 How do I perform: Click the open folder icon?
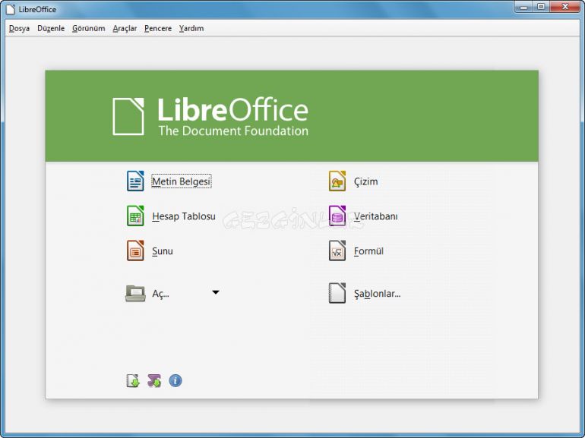(x=135, y=293)
